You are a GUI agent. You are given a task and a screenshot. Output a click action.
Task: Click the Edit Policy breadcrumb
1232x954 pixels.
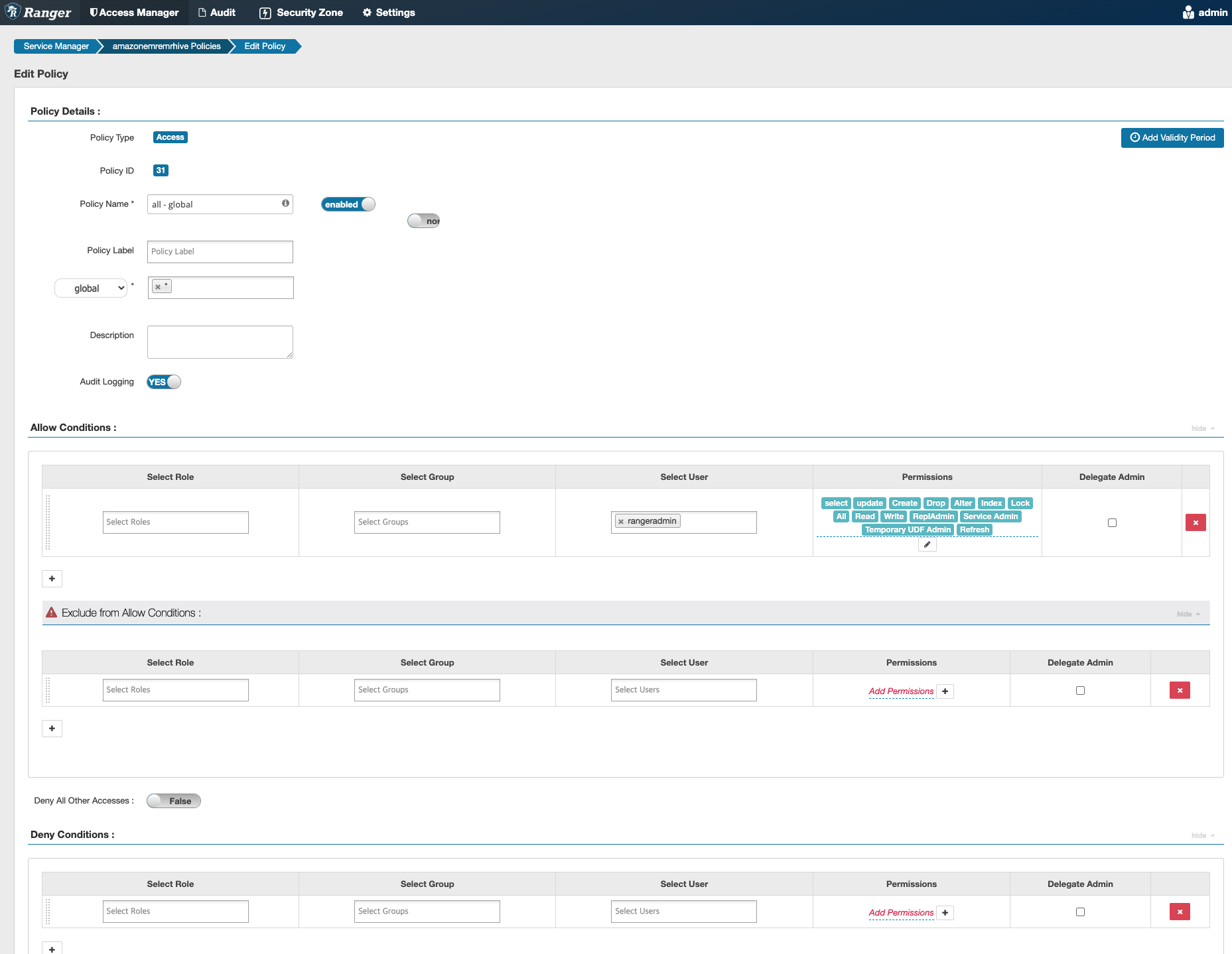coord(265,46)
